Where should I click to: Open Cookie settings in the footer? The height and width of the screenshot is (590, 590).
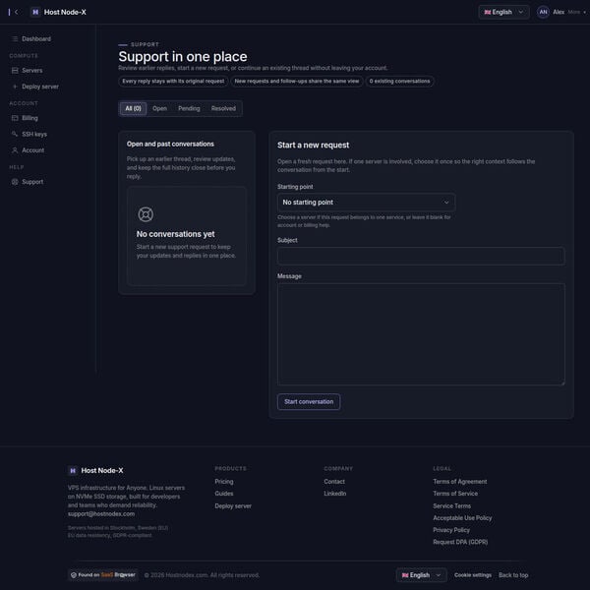pos(473,575)
